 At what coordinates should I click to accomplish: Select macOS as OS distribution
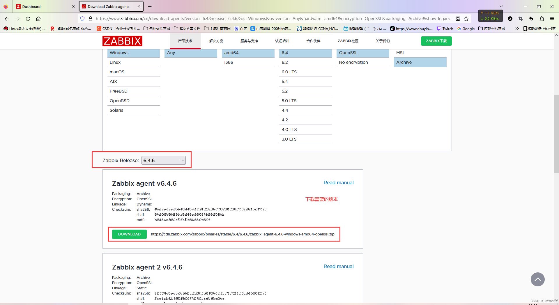tap(133, 72)
